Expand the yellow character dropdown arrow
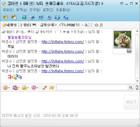The height and width of the screenshot is (127, 140). coord(28,88)
